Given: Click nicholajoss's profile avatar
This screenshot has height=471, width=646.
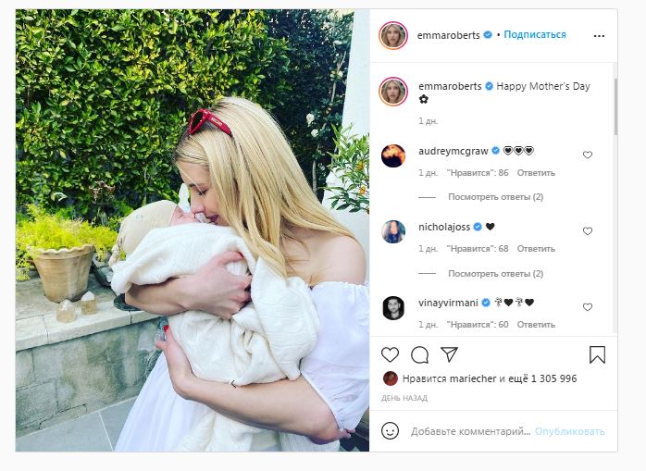Looking at the screenshot, I should click(x=393, y=231).
